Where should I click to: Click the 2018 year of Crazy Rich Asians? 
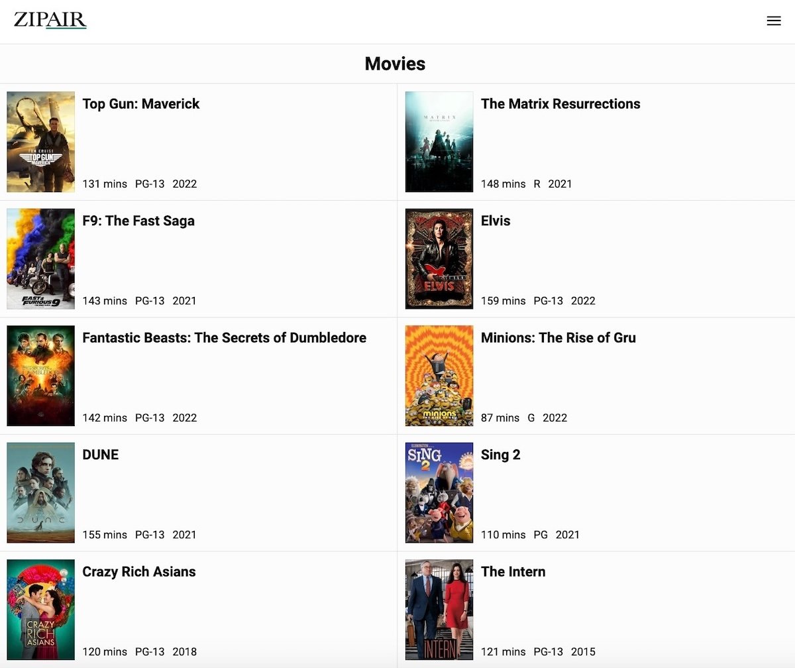[185, 652]
